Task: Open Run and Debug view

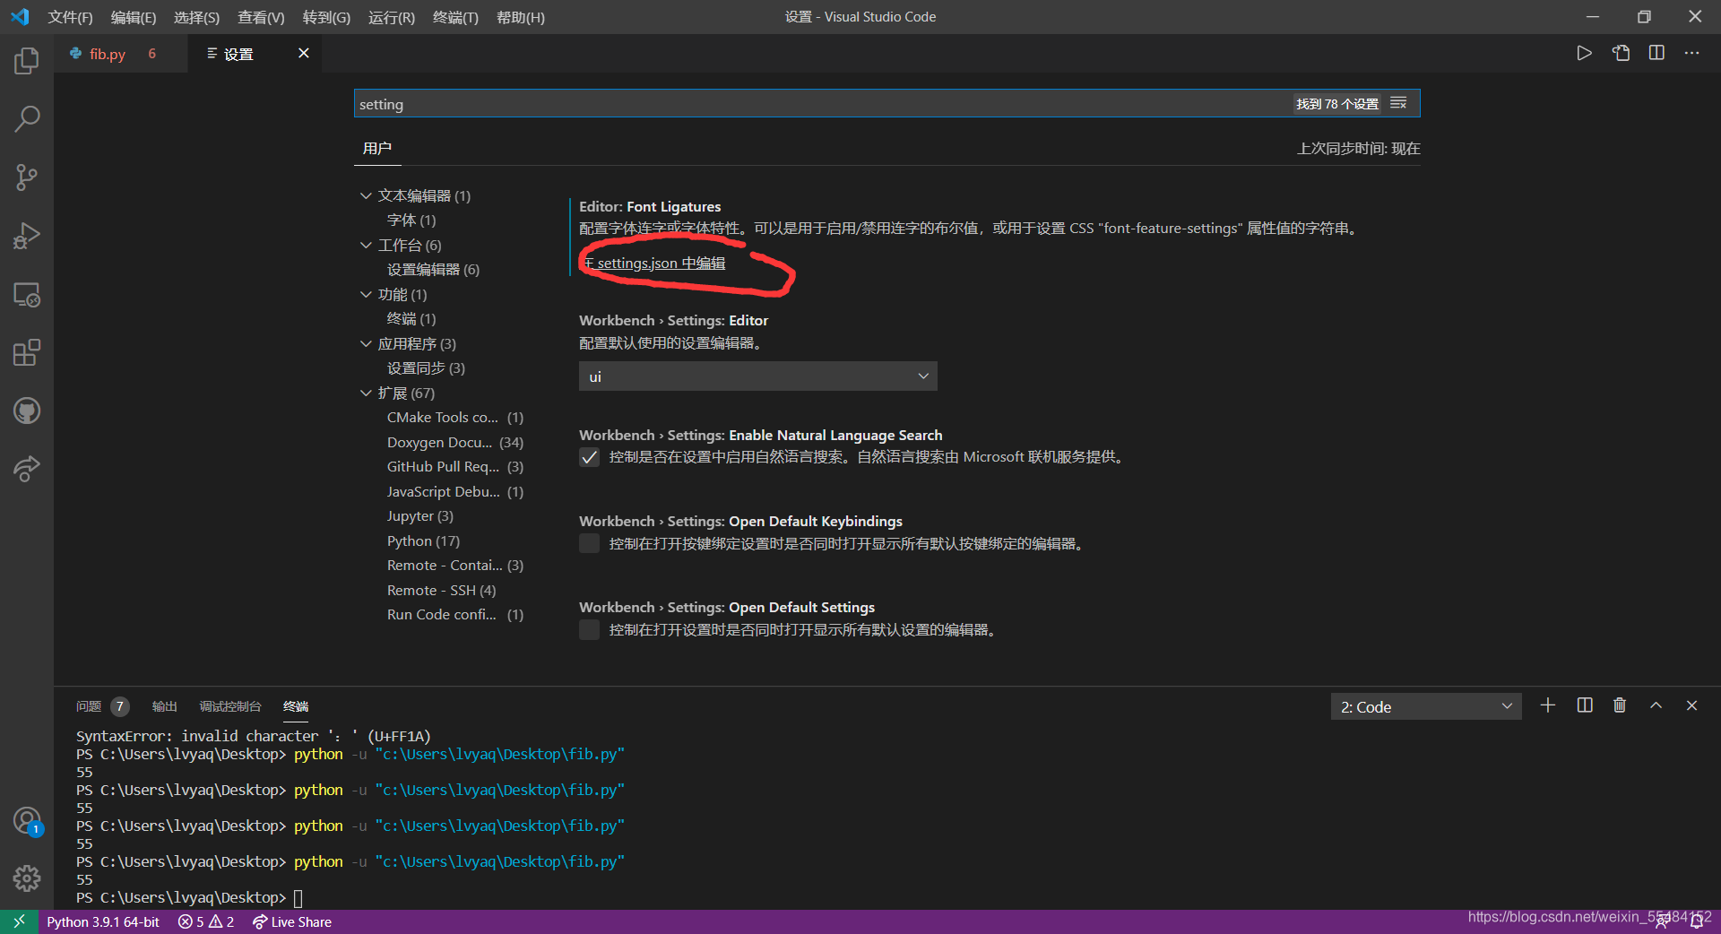Action: point(27,236)
